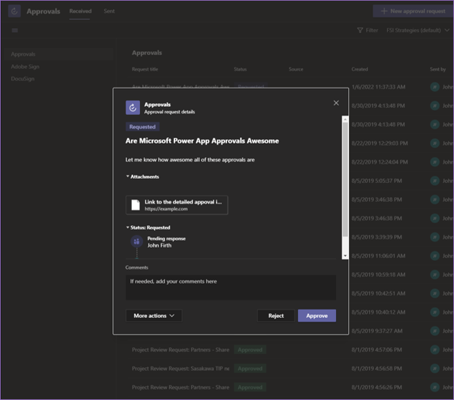
Task: Click the 8/5/2019 9:37:27 AM created date
Action: coord(377,331)
